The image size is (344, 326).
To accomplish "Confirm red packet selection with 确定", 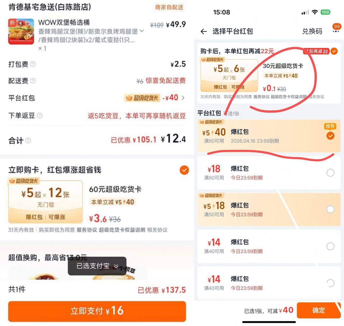I will click(x=319, y=310).
